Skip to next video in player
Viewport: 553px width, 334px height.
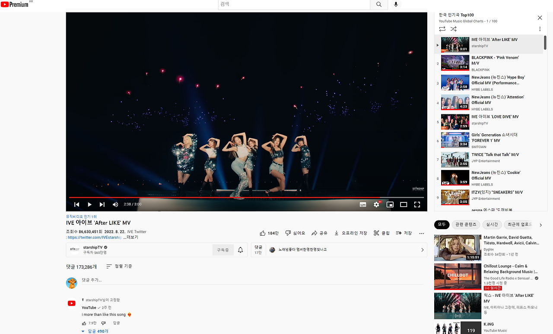click(x=102, y=205)
